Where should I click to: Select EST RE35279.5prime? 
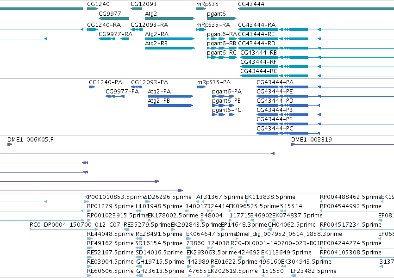[126, 229]
